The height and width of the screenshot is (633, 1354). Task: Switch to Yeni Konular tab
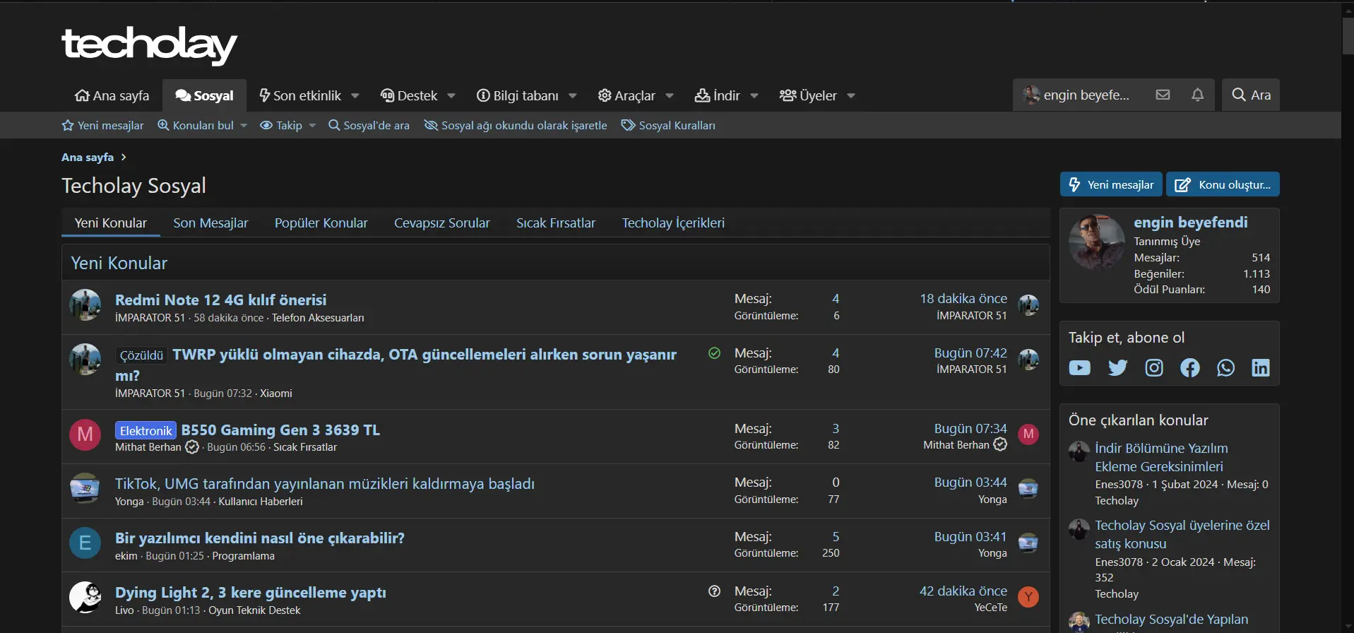[x=111, y=223]
